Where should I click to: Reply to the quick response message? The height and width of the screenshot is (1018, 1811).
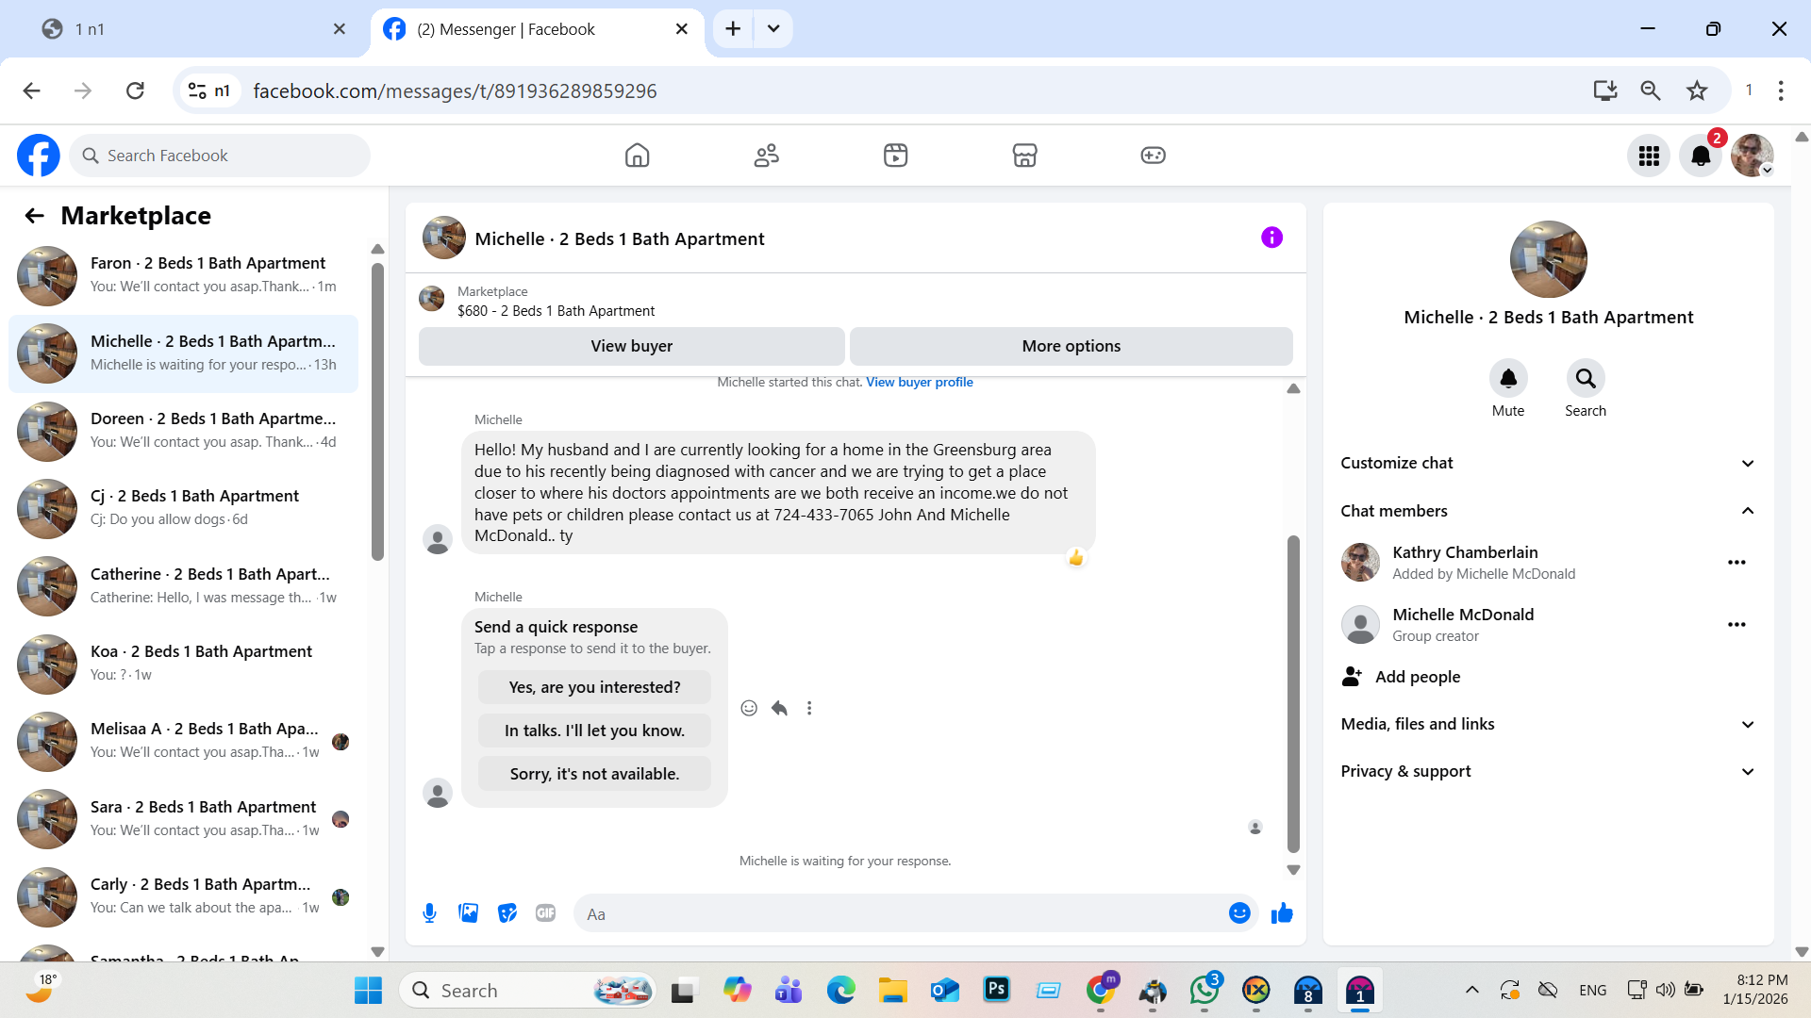(779, 708)
